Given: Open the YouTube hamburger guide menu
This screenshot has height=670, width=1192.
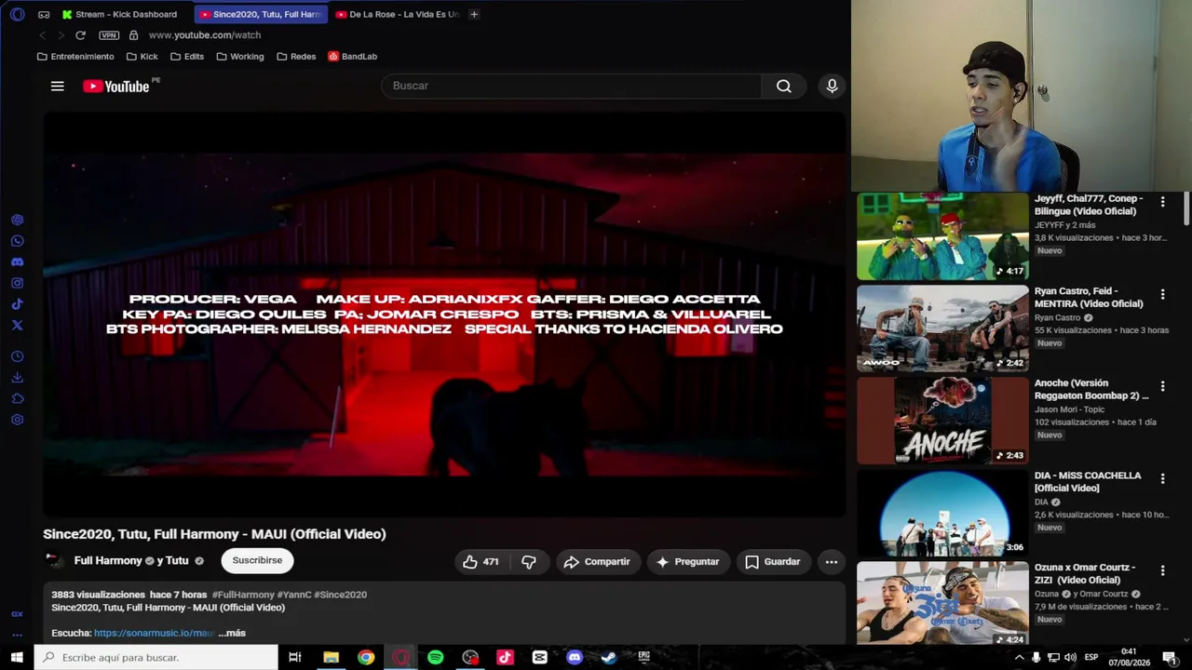Looking at the screenshot, I should [x=58, y=87].
